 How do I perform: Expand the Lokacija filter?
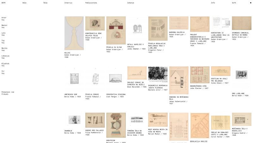point(5,57)
